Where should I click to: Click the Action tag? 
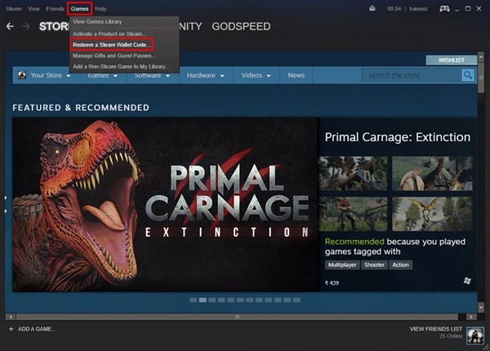pos(401,264)
